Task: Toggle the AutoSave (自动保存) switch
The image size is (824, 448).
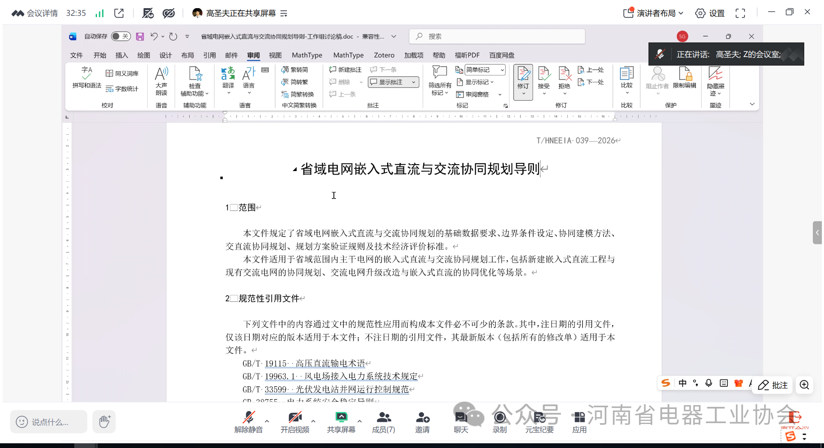Action: coord(121,36)
